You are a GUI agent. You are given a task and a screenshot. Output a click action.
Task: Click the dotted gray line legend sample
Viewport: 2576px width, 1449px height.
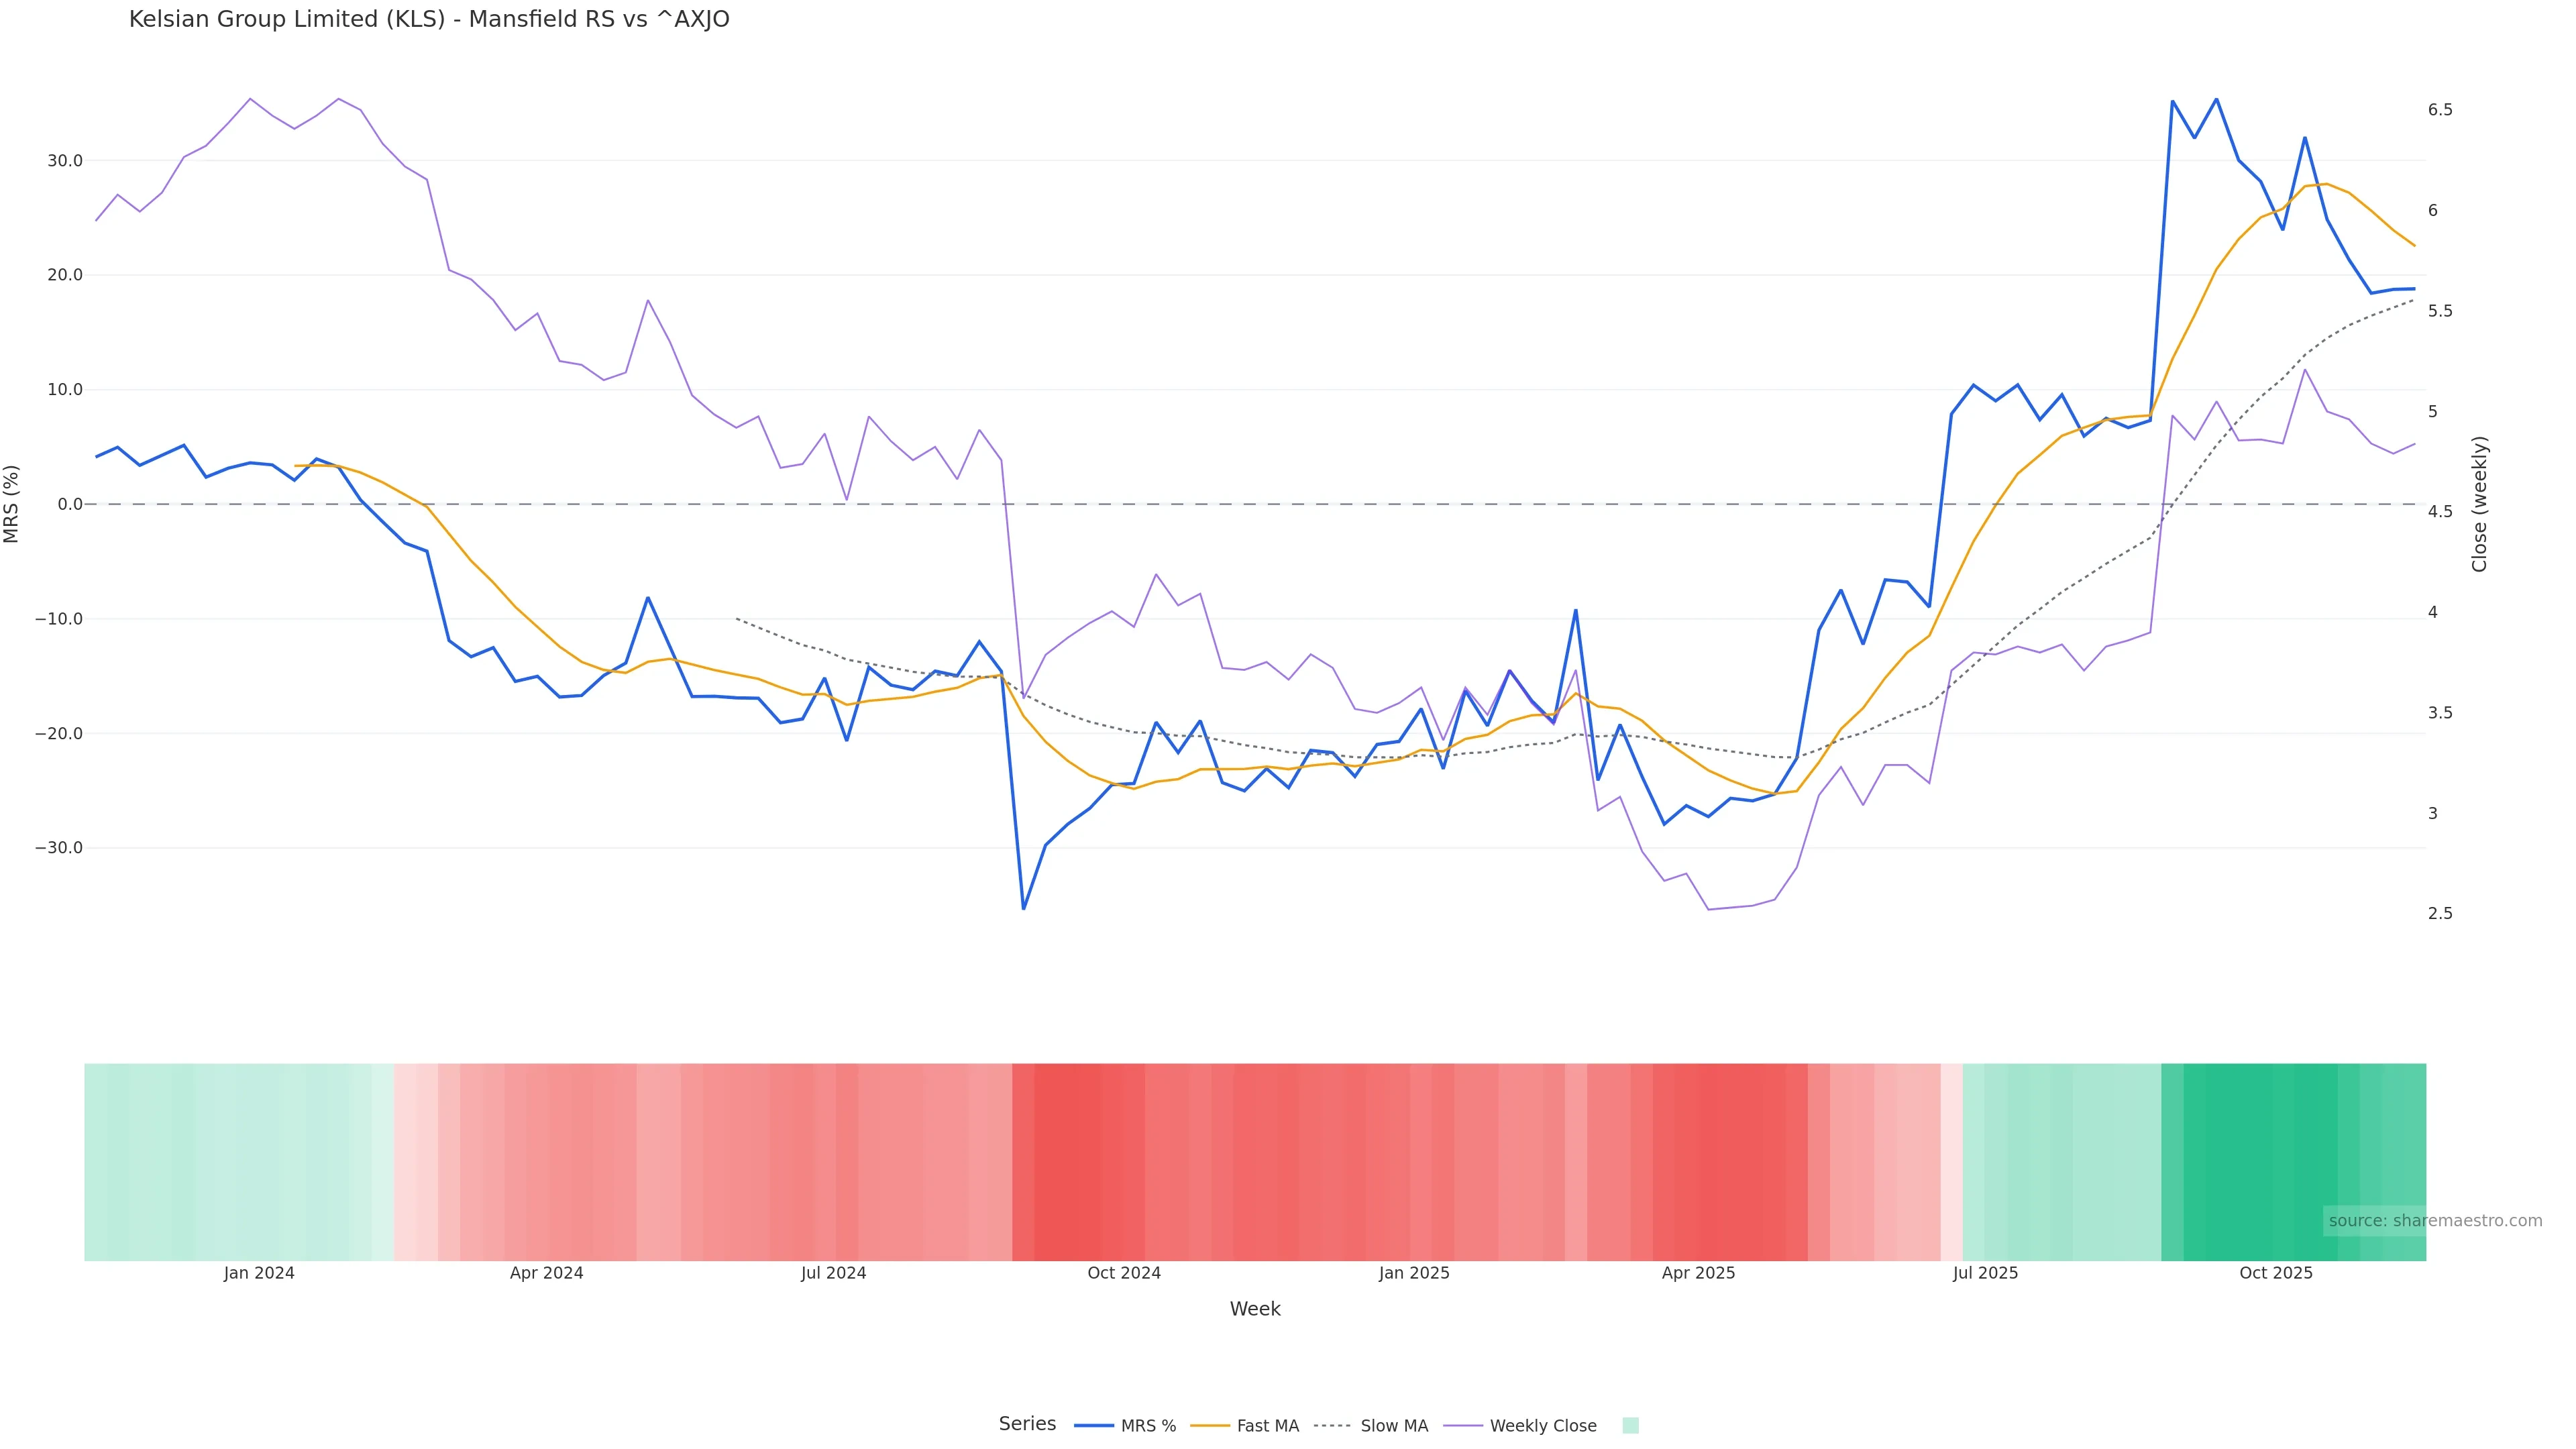click(1332, 1426)
